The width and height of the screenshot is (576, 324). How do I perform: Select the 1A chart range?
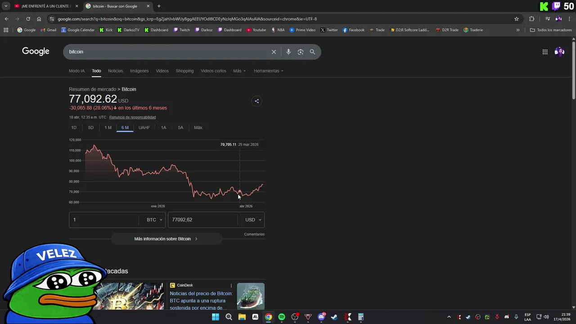[x=163, y=128]
